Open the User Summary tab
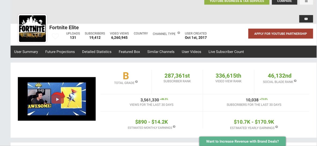The width and height of the screenshot is (317, 146). point(26,52)
